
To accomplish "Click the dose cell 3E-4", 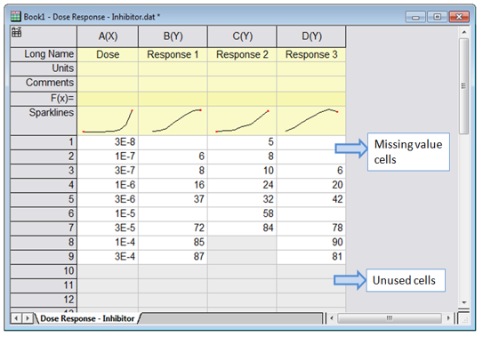I will point(108,257).
